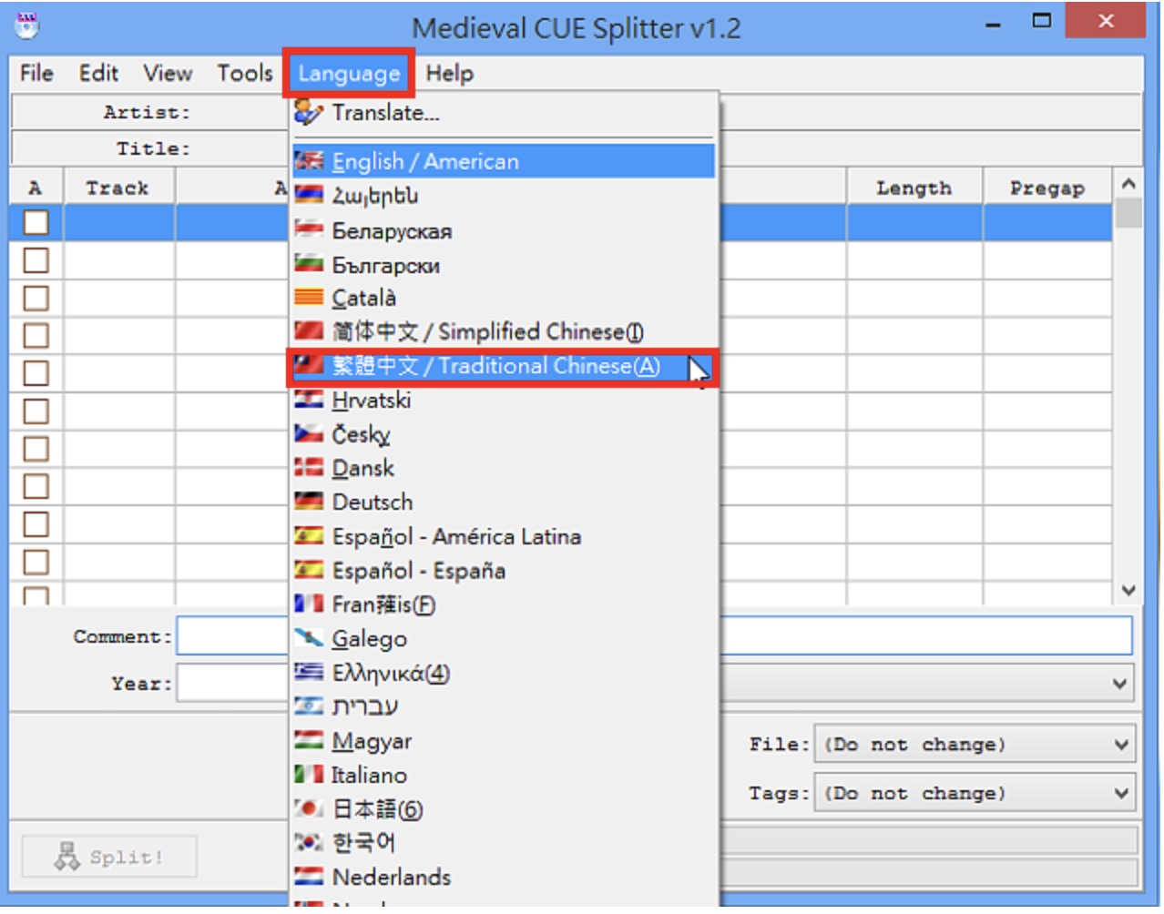The image size is (1164, 914).
Task: Check the seventh track row checkbox
Action: click(x=36, y=449)
